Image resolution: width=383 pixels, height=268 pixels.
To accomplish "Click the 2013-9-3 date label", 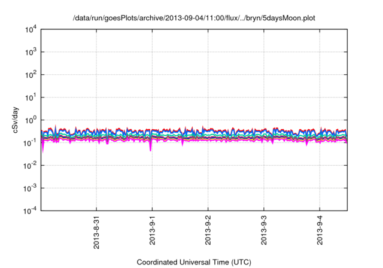I will (264, 230).
